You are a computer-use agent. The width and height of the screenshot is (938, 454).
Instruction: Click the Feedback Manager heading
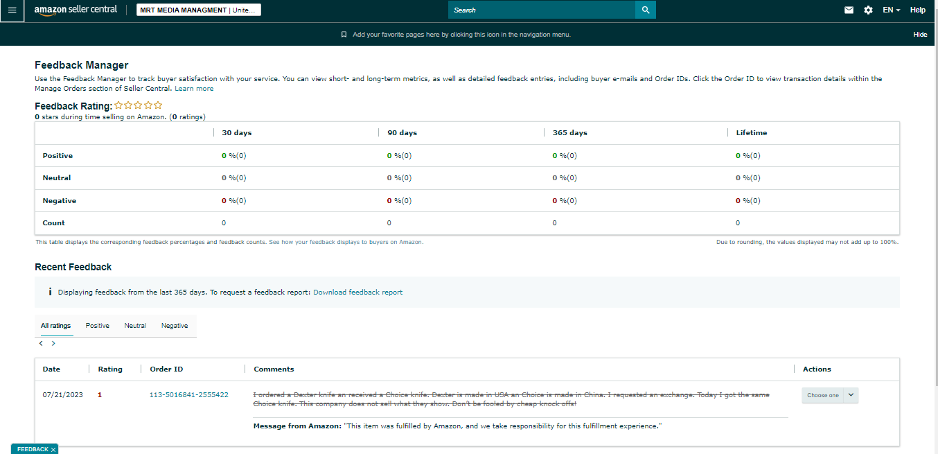coord(81,65)
